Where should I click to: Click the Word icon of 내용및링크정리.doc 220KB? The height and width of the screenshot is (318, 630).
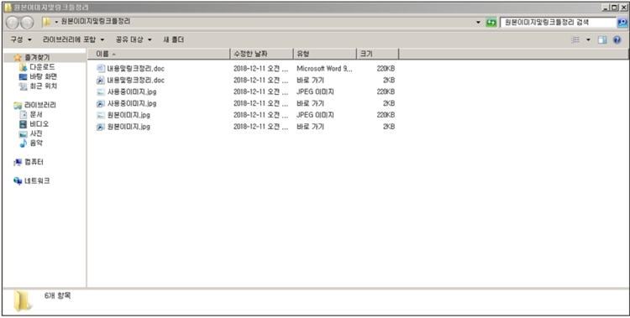[x=101, y=69]
